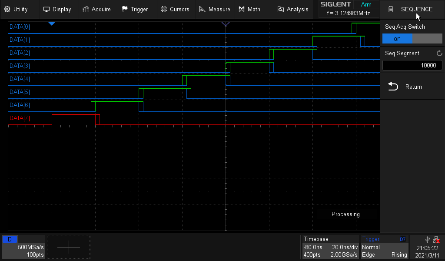Click the SIGLENT logo
The height and width of the screenshot is (261, 445).
point(336,4)
